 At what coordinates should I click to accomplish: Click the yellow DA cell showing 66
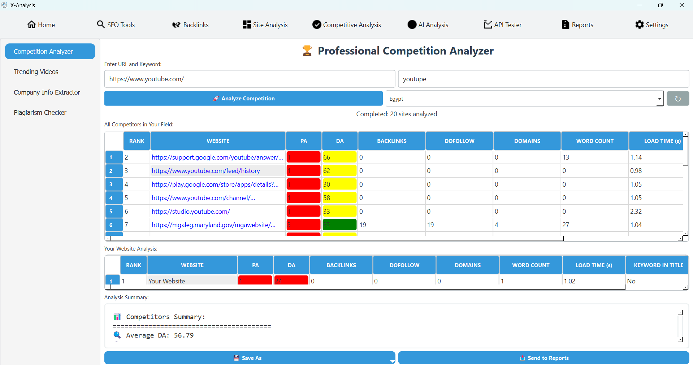click(x=340, y=157)
